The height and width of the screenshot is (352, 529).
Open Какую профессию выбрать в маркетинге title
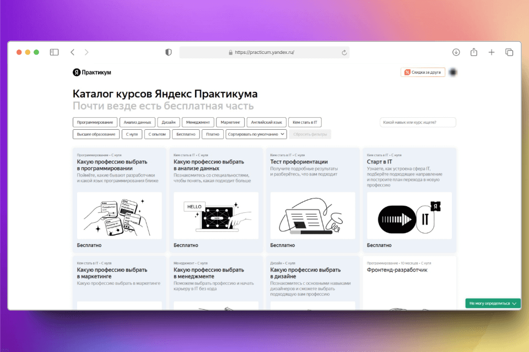coord(112,273)
